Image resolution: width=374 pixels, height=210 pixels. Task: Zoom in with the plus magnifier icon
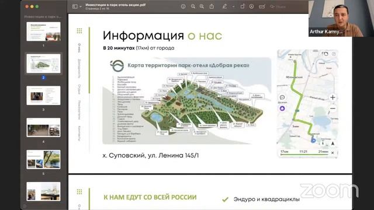[x=202, y=6]
